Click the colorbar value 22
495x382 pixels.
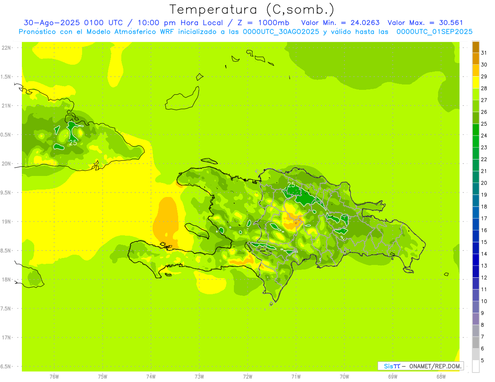coord(484,159)
